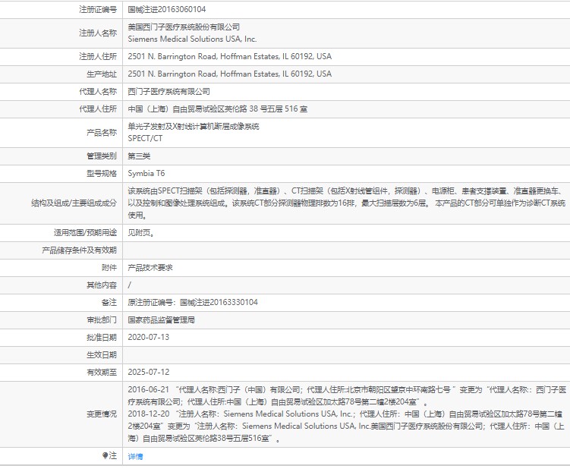Click the 2018-12-20 change record entry

point(346,426)
